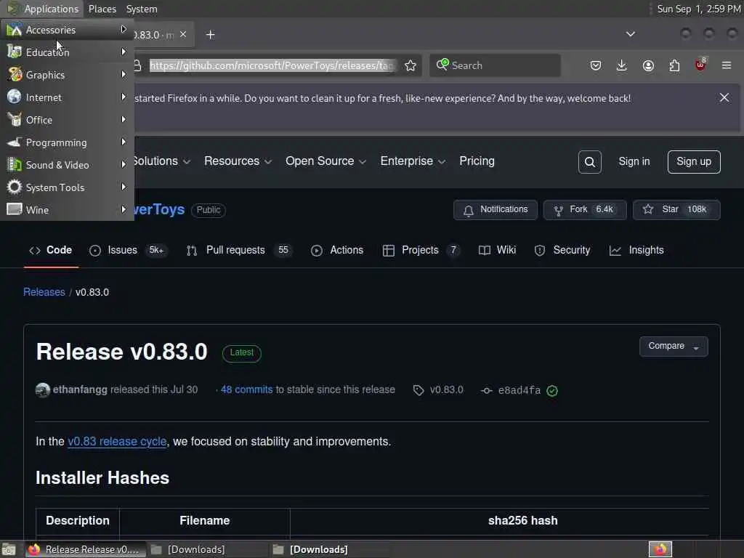Click the ethanfangg avatar image
The image size is (744, 558).
(x=43, y=390)
